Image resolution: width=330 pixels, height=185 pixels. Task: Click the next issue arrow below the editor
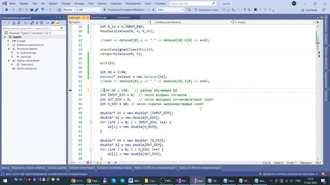pos(115,163)
